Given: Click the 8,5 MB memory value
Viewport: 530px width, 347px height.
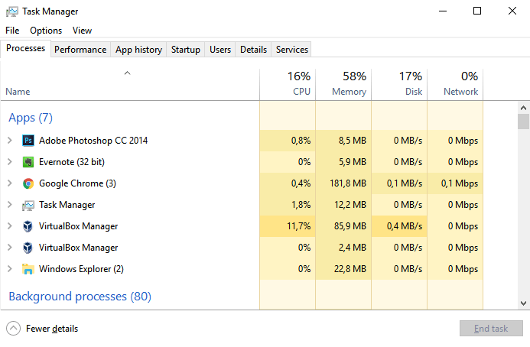Looking at the screenshot, I should pos(353,140).
